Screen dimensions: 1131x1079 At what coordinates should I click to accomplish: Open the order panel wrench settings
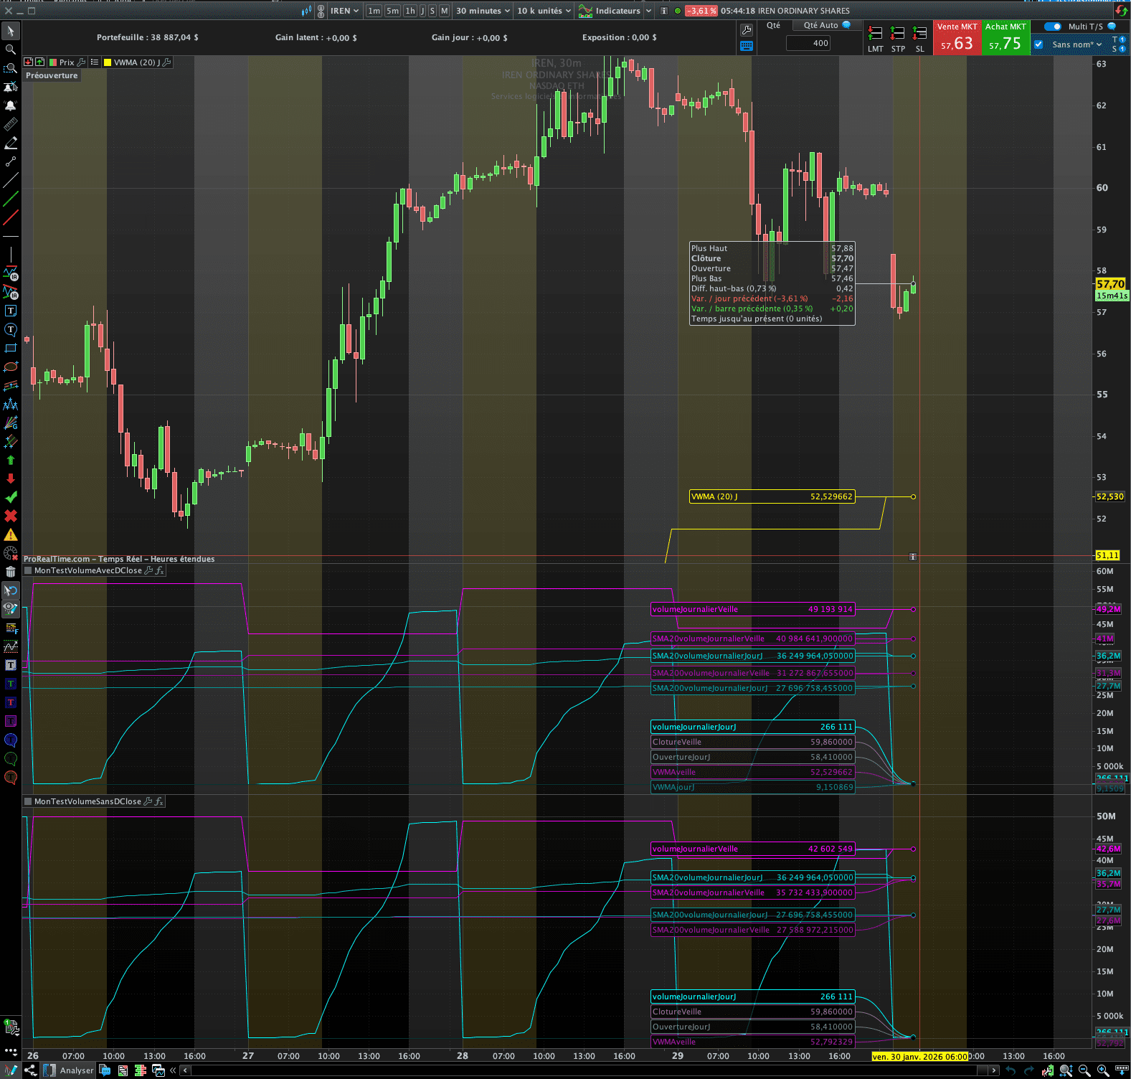click(x=747, y=30)
